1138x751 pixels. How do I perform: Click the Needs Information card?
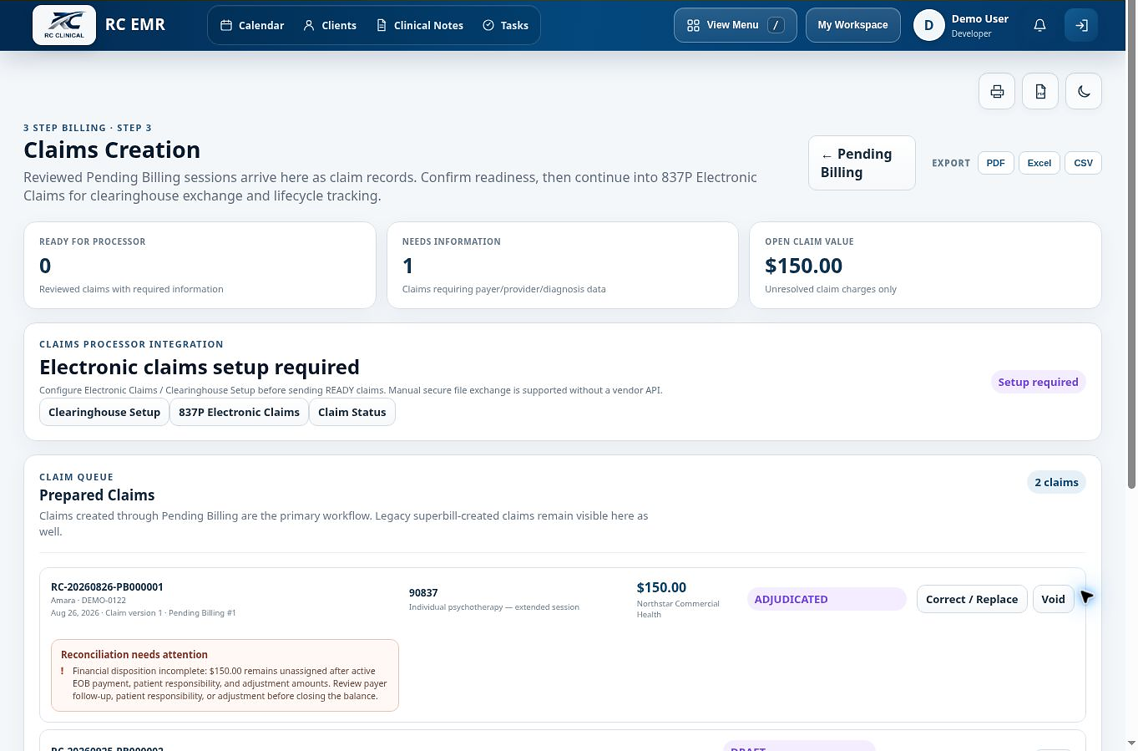tap(563, 265)
